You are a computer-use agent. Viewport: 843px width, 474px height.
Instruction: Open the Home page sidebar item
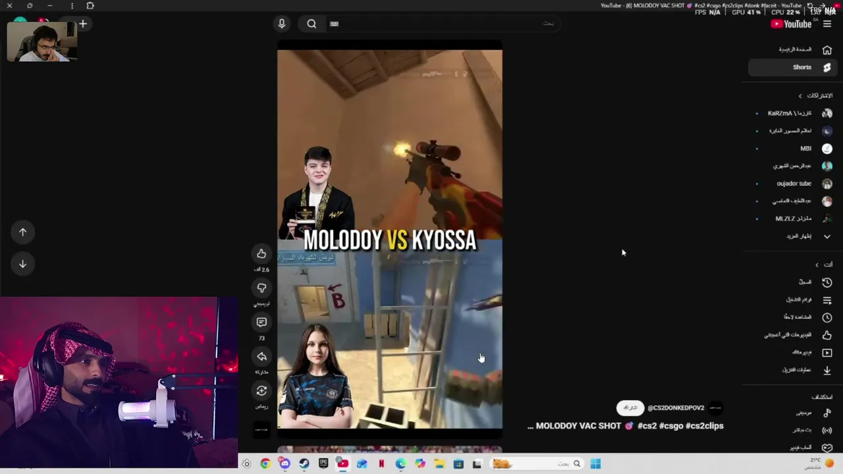point(794,49)
